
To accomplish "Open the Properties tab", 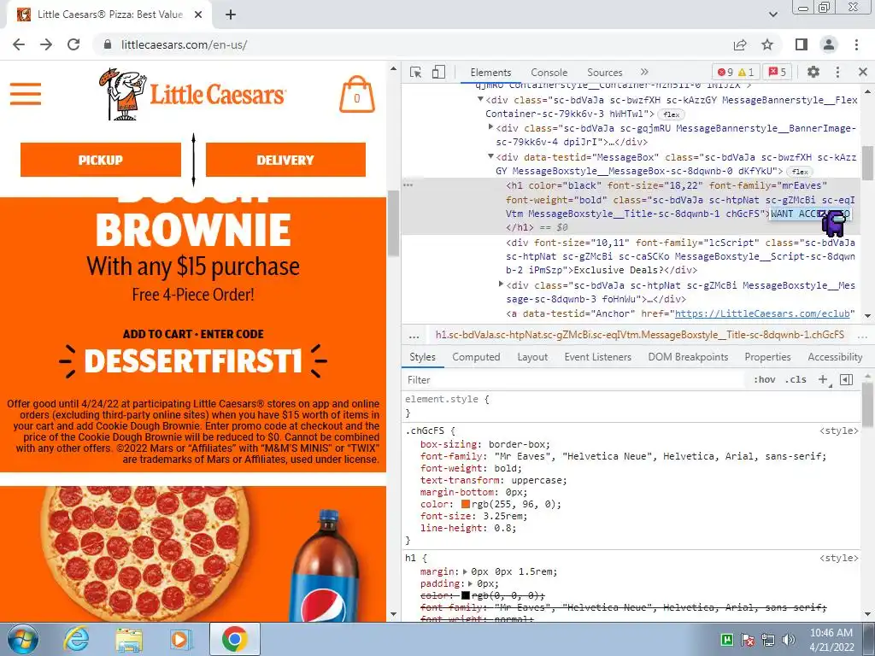I will [767, 357].
